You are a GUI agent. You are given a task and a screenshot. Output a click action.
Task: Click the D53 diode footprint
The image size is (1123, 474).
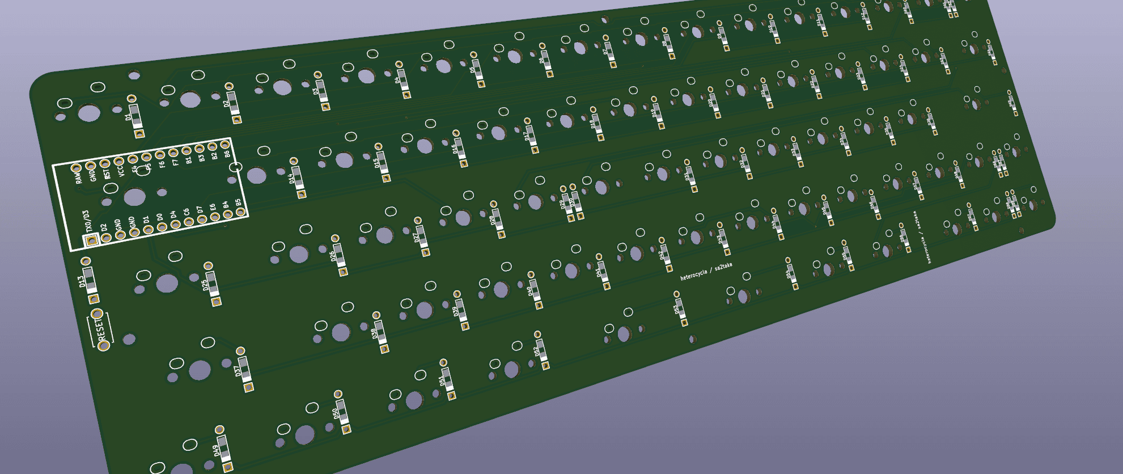[x=680, y=308]
